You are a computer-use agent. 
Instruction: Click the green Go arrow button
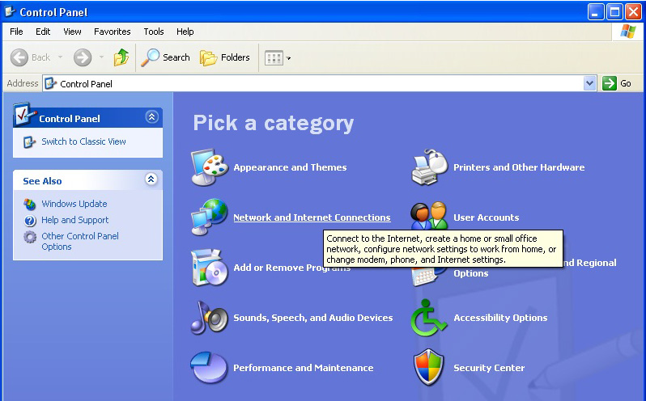610,83
